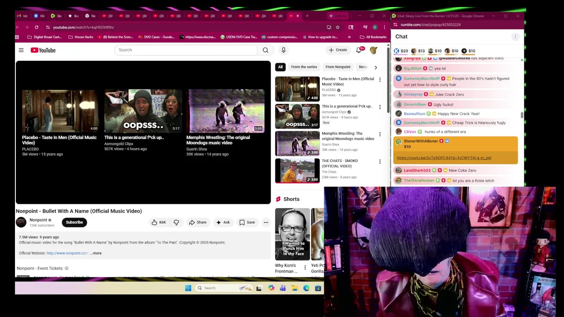This screenshot has width=564, height=317.
Task: Open options for Asmongold Clips sidebar video
Action: pyautogui.click(x=380, y=107)
